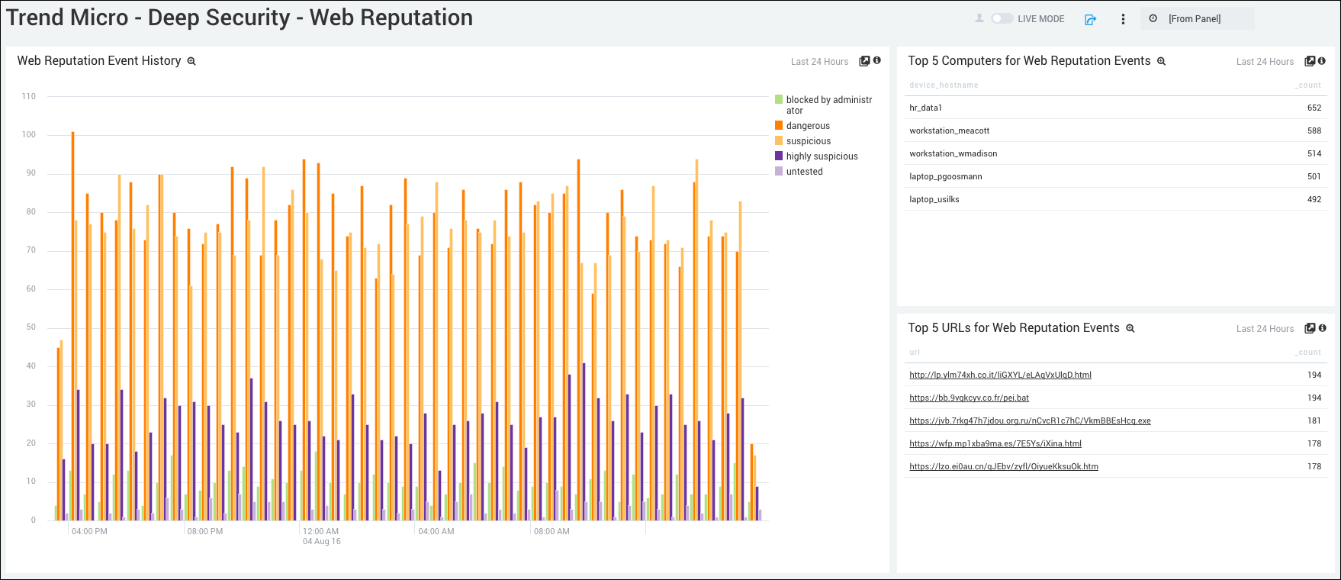
Task: Open the three-dot more options menu
Action: (x=1123, y=19)
